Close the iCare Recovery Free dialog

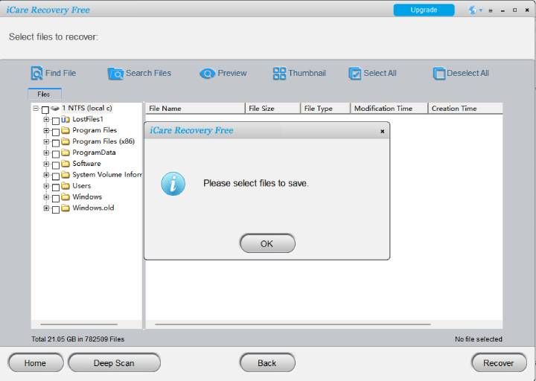pos(383,131)
